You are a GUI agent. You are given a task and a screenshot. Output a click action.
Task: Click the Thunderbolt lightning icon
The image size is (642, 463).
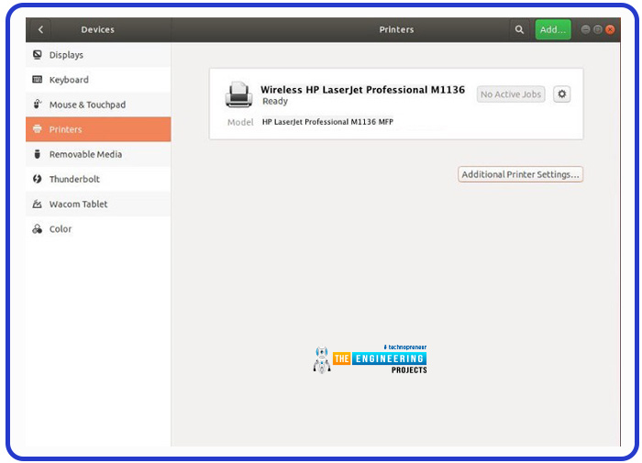click(38, 179)
